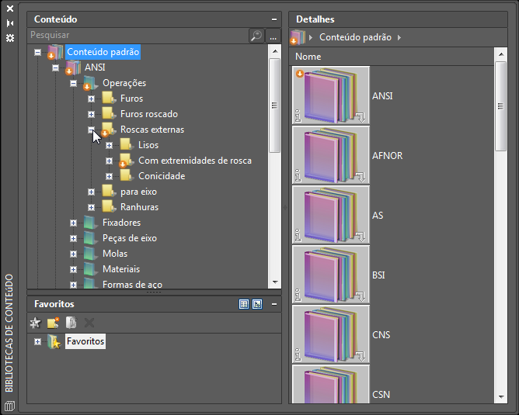The height and width of the screenshot is (415, 519).
Task: Select the para eixo folder icon
Action: click(109, 192)
